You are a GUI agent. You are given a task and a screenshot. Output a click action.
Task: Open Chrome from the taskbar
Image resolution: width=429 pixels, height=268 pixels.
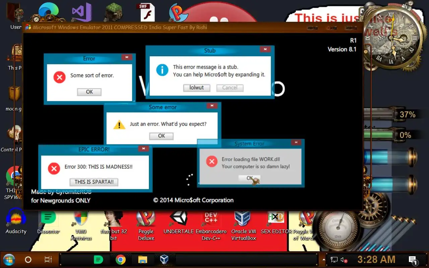tap(121, 260)
